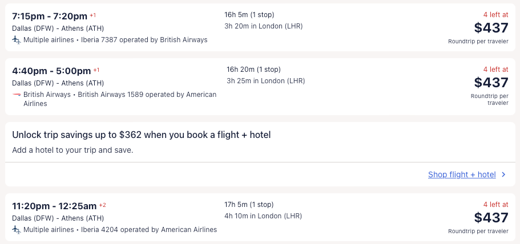Click the $437 price on the 11:20pm flight
The height and width of the screenshot is (244, 520).
491,217
